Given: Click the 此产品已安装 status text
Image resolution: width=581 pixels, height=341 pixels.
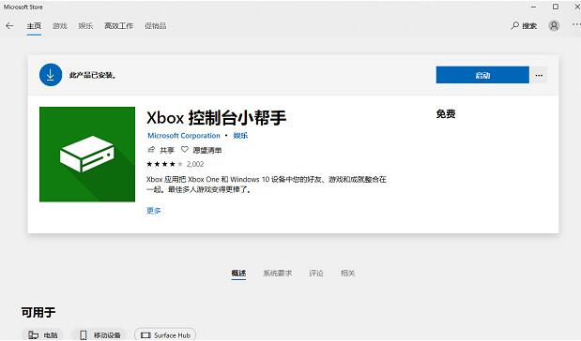Looking at the screenshot, I should [93, 75].
